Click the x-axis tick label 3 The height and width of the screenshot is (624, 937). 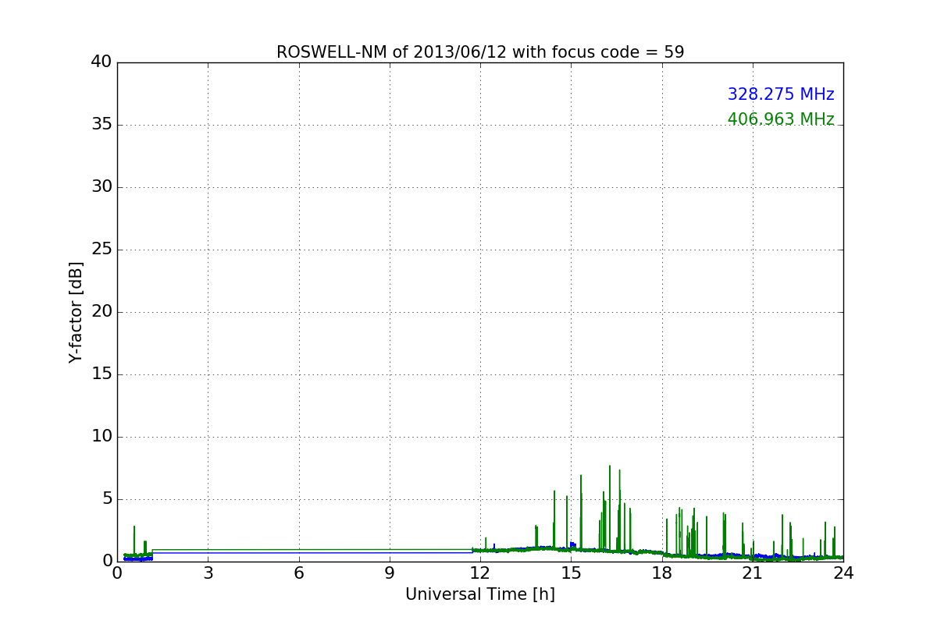click(x=208, y=573)
